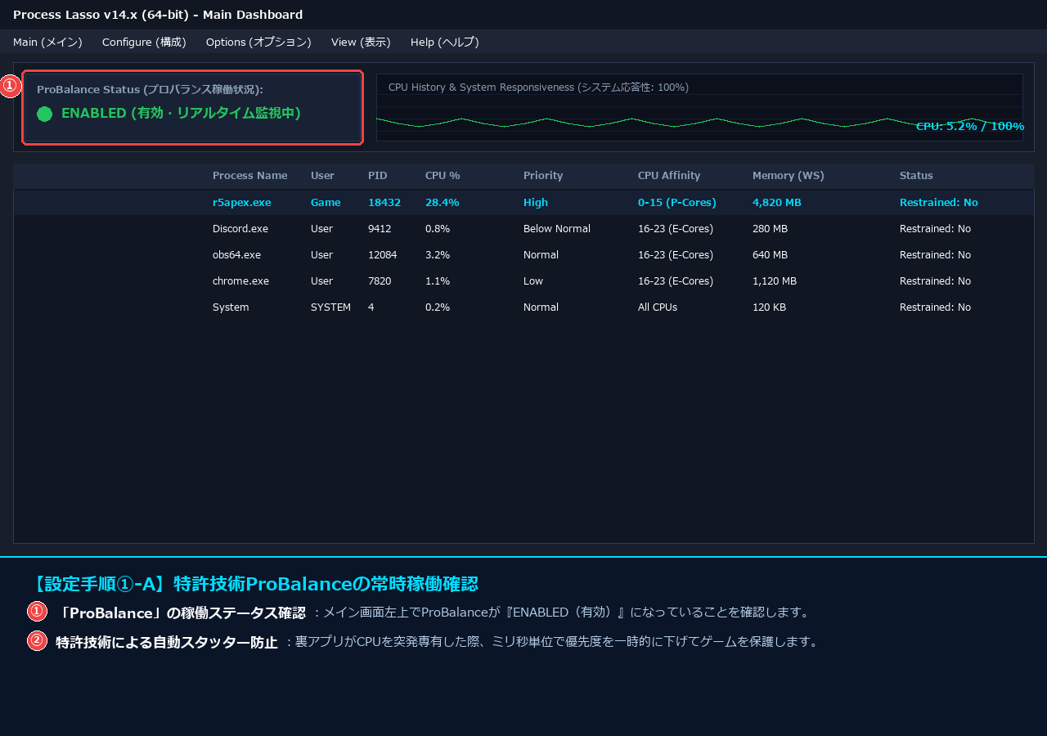Click the 4,820 MB memory value
Screen dimensions: 1047x736
(777, 203)
